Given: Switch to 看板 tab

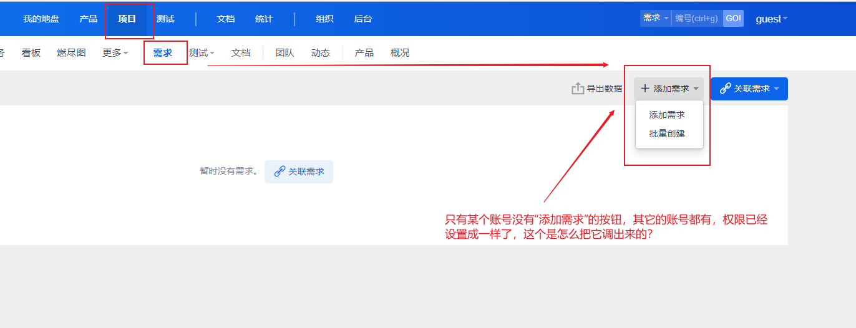Looking at the screenshot, I should 31,53.
